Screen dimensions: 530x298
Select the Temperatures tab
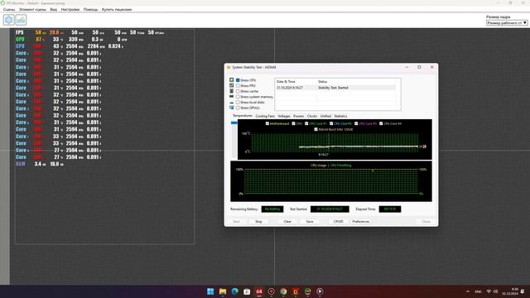tap(243, 116)
